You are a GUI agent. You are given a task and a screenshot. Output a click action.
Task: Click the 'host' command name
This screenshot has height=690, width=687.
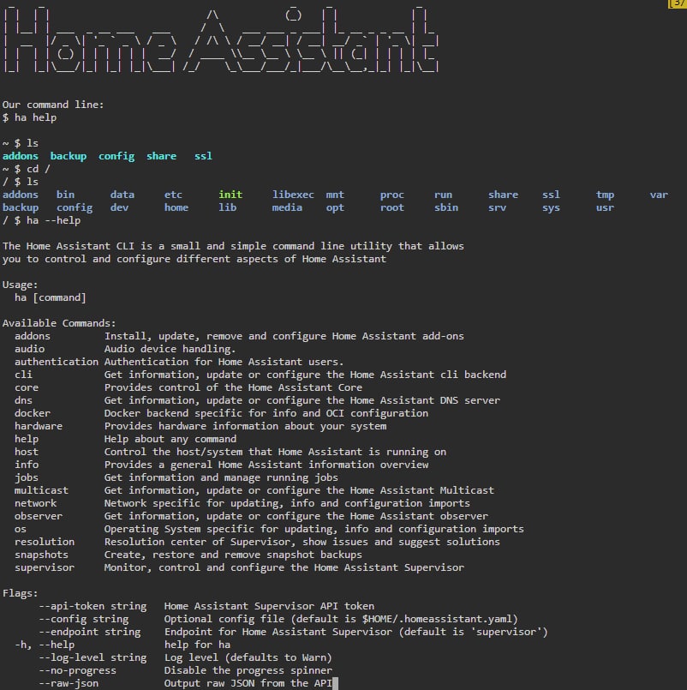(x=27, y=452)
